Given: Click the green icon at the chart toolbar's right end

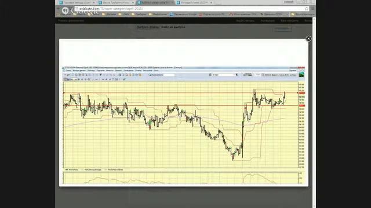Looking at the screenshot, I should [x=301, y=75].
